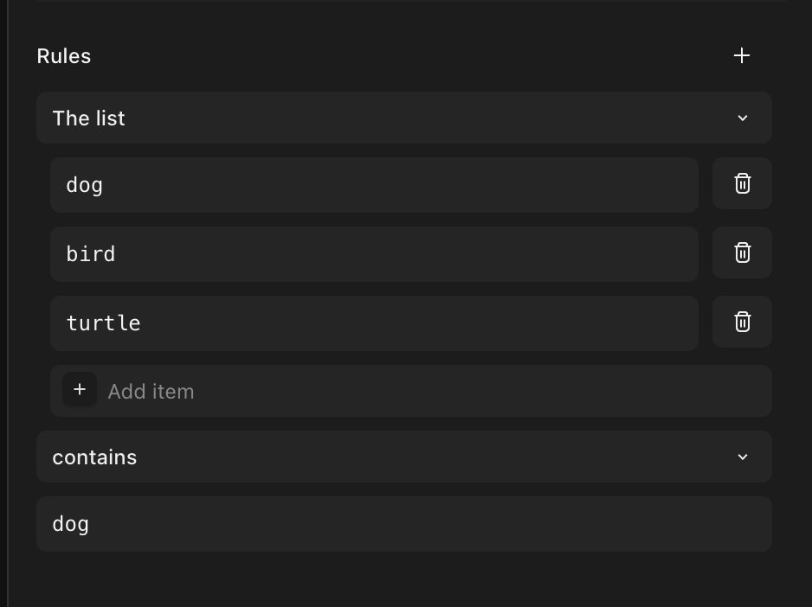Click the 'contains' label text
This screenshot has width=812, height=607.
[x=94, y=457]
